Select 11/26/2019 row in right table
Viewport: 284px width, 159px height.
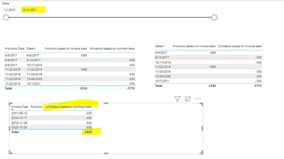208,71
